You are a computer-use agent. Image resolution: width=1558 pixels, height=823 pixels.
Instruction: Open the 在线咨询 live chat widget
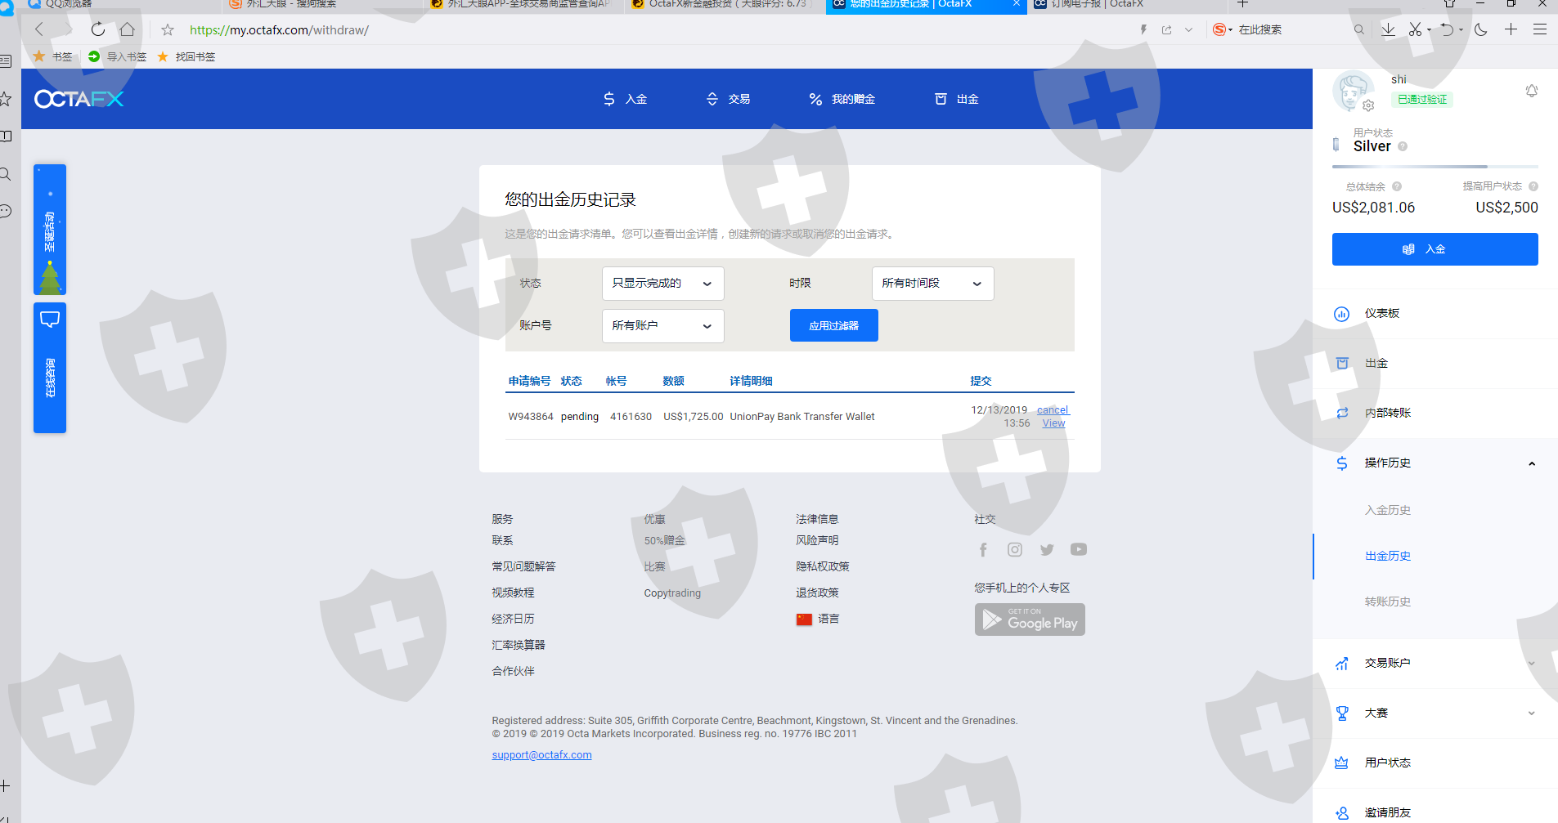click(x=50, y=368)
